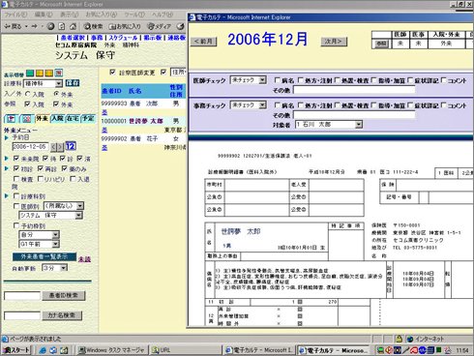Open the 編集 menu
The width and height of the screenshot is (474, 356).
(44, 15)
